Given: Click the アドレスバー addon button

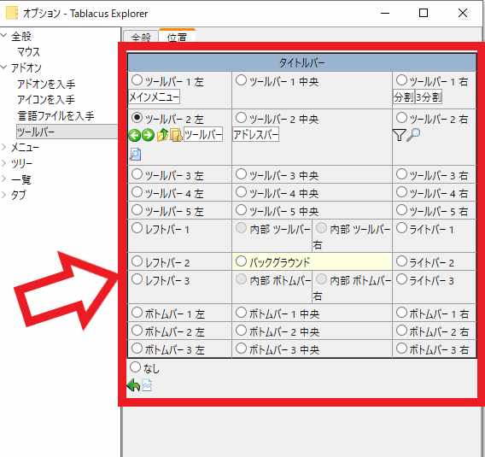Looking at the screenshot, I should (256, 134).
